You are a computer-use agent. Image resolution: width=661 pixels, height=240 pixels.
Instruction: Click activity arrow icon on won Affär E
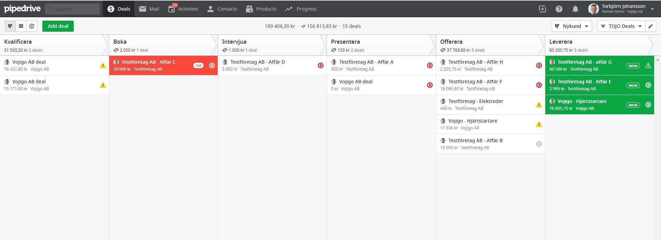[648, 85]
